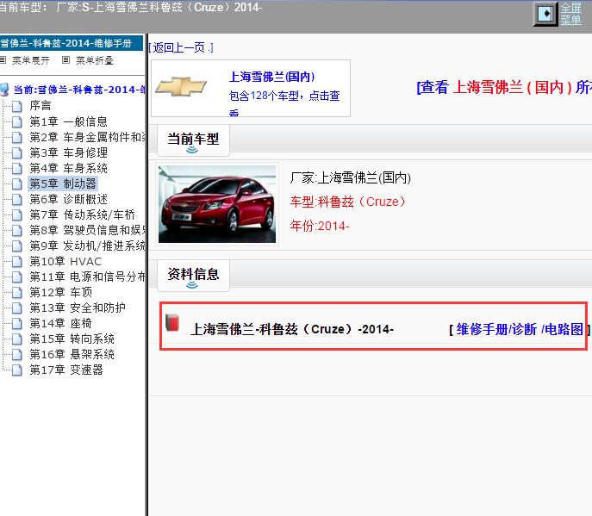The width and height of the screenshot is (592, 516).
Task: Open the 序言 tree item
Action: [40, 106]
